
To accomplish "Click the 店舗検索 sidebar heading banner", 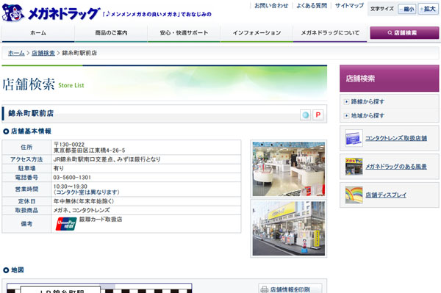I will pos(390,79).
